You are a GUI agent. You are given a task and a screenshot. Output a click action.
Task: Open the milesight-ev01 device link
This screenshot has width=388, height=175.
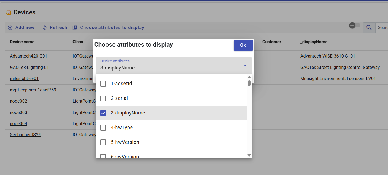24,79
